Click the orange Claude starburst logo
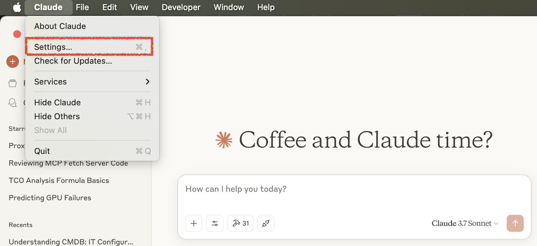The height and width of the screenshot is (246, 537). pyautogui.click(x=224, y=140)
